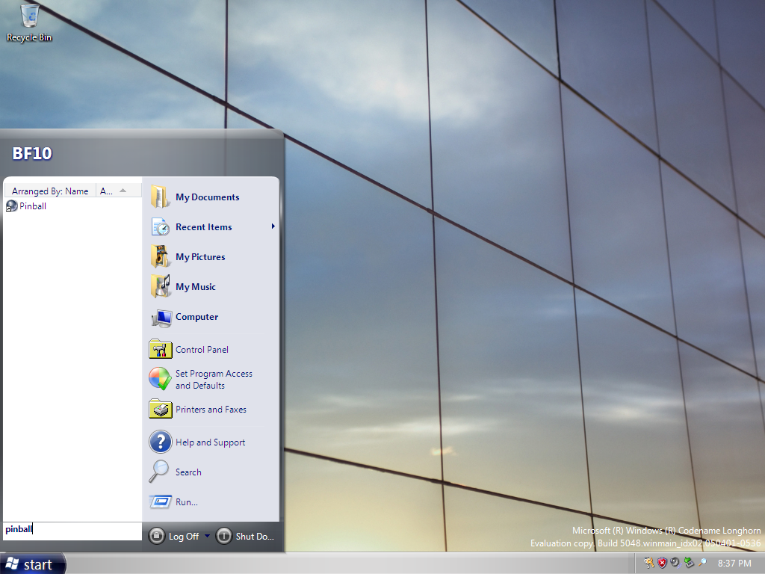Open the Pinball search result
The width and height of the screenshot is (765, 574).
point(32,206)
